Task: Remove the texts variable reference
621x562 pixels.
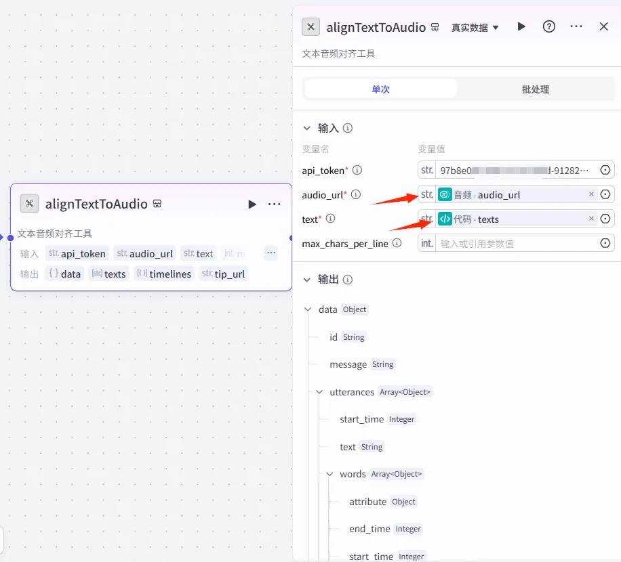Action: (591, 219)
